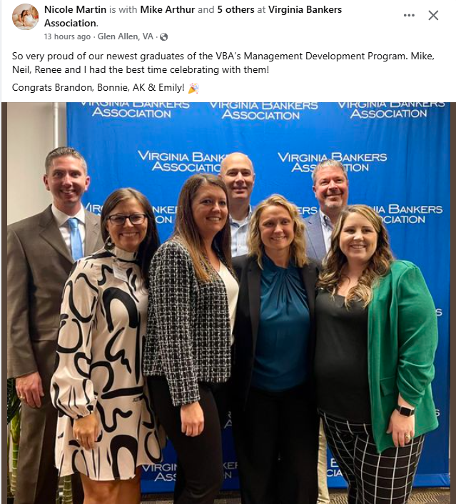Screen dimensions: 456x504
Task: Open the post options three-dot menu
Action: point(409,15)
